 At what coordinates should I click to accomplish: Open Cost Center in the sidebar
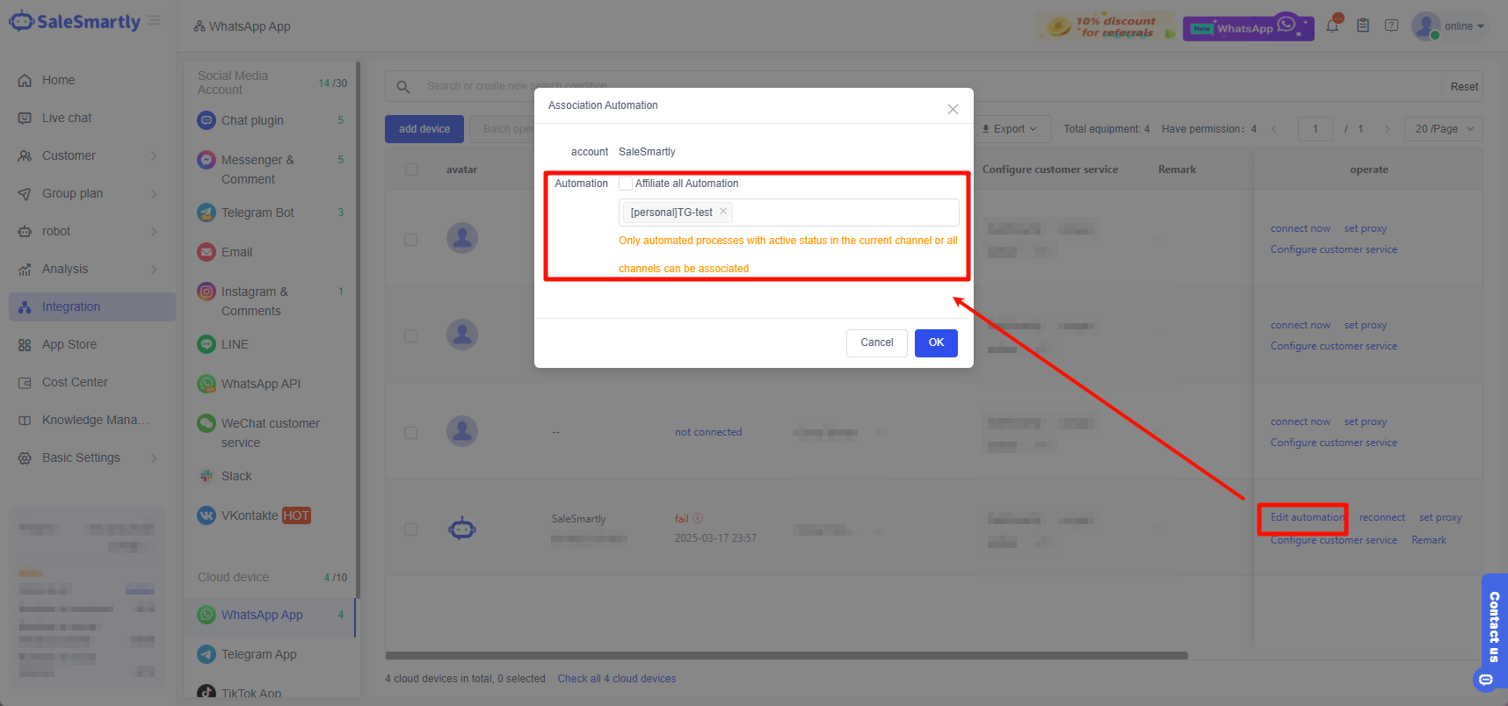coord(75,382)
